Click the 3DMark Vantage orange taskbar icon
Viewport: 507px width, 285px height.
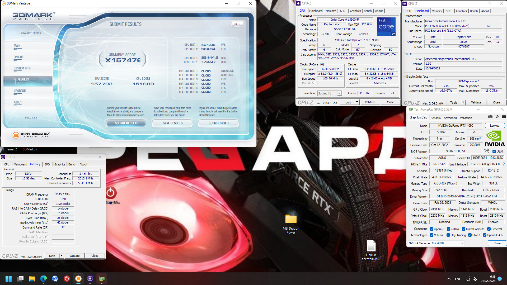point(78,279)
